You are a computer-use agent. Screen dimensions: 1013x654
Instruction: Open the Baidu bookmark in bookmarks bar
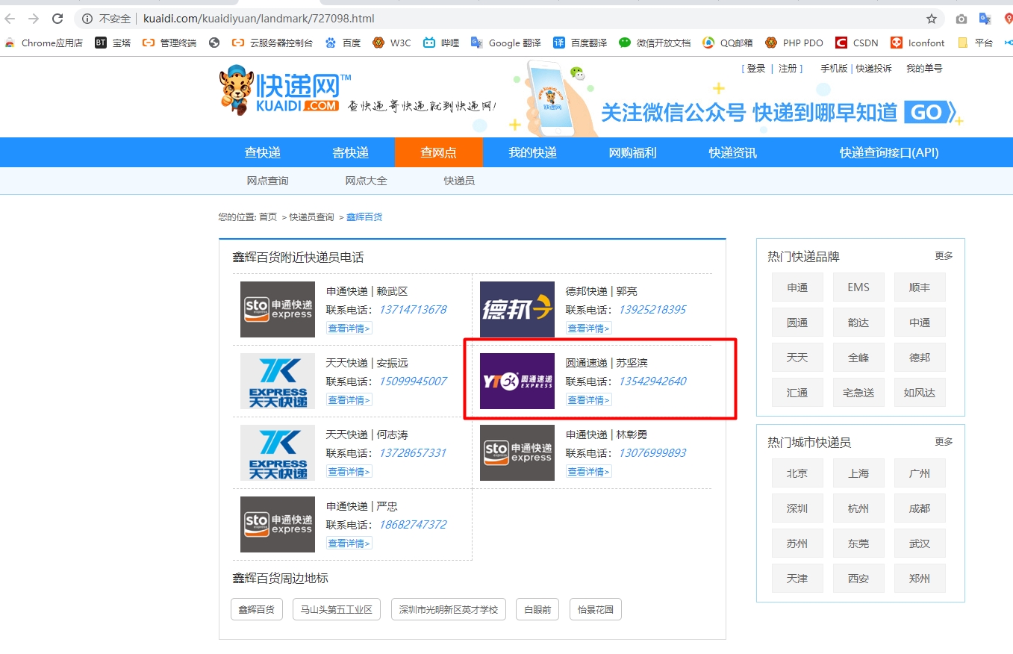tap(343, 43)
